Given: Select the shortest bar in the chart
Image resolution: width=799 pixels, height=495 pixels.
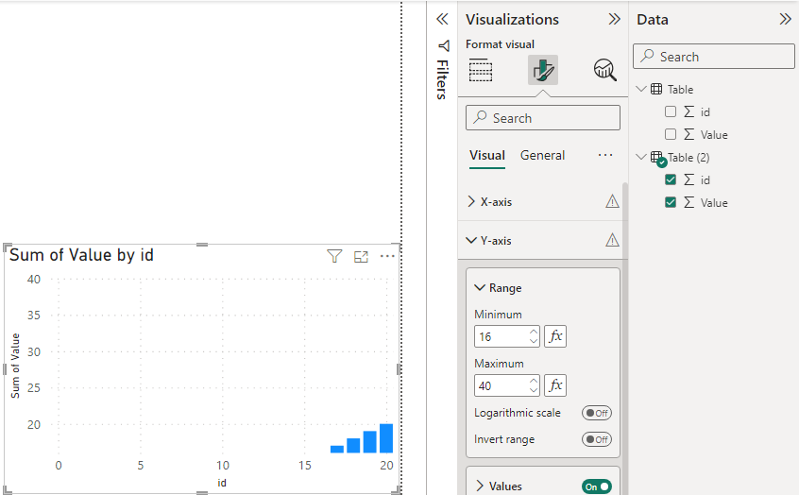Looking at the screenshot, I should pyautogui.click(x=337, y=449).
